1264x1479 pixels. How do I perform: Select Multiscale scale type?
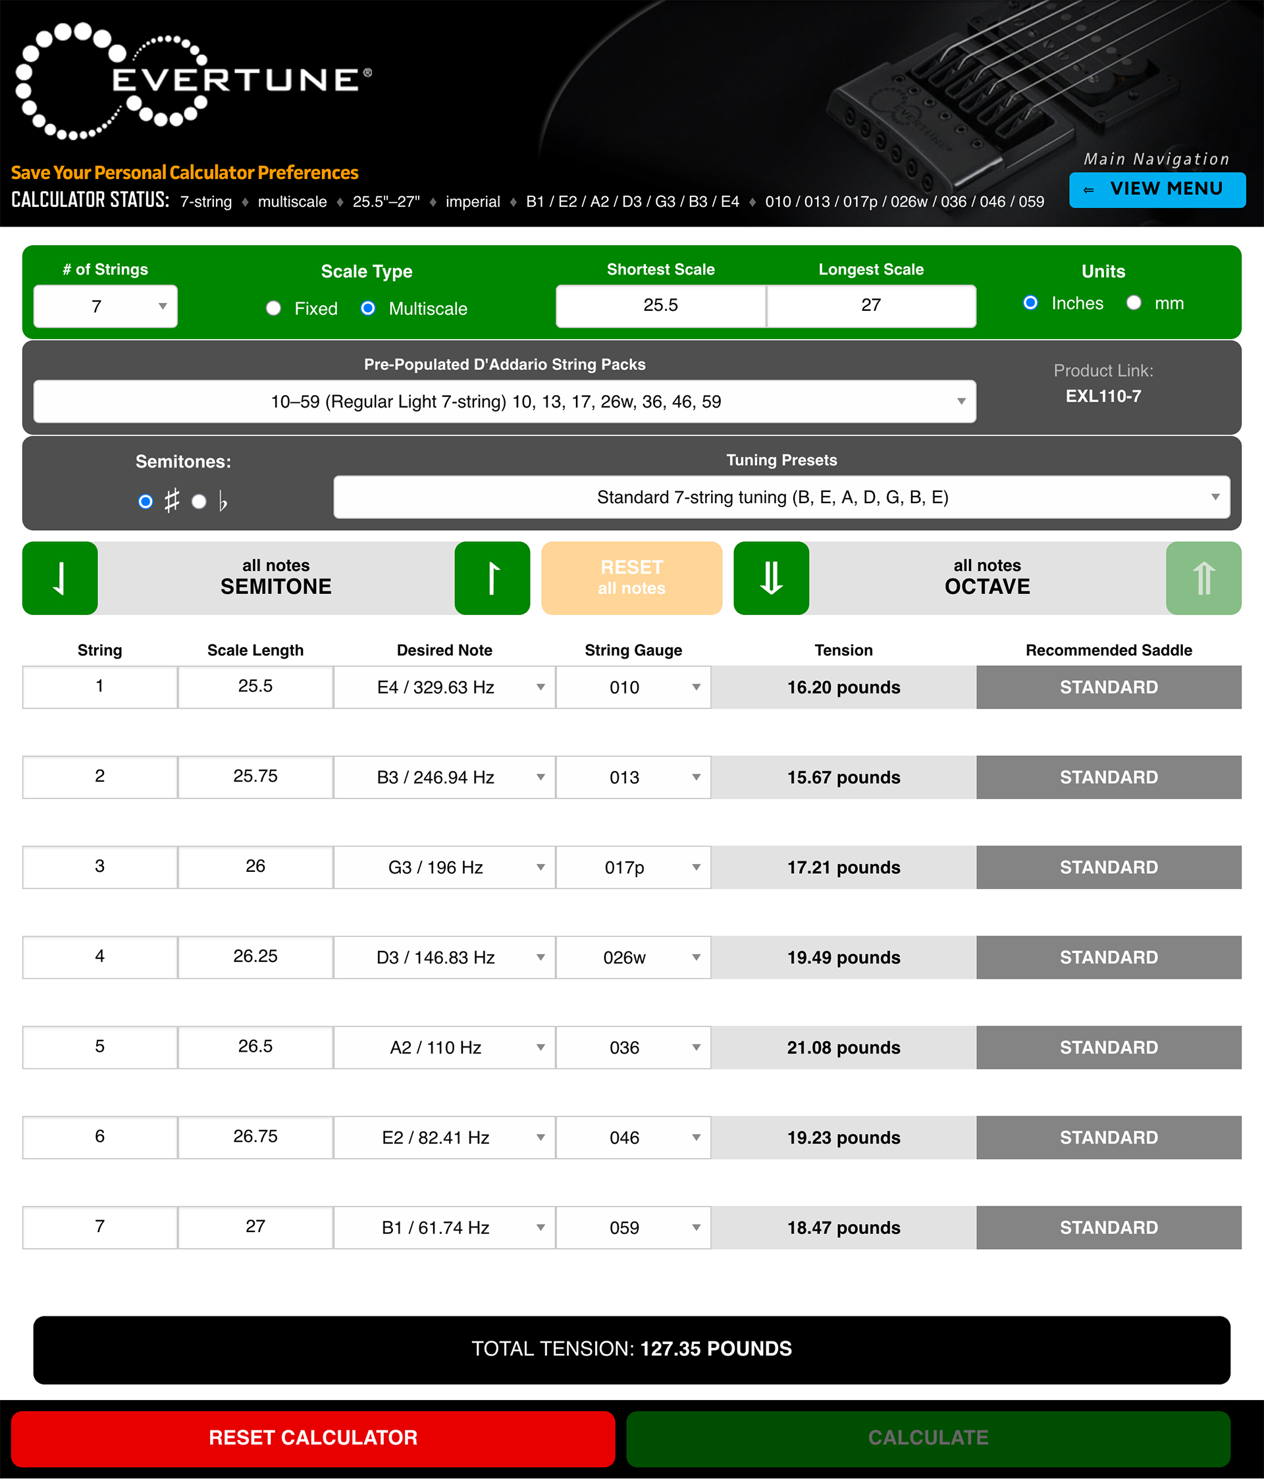tap(367, 308)
